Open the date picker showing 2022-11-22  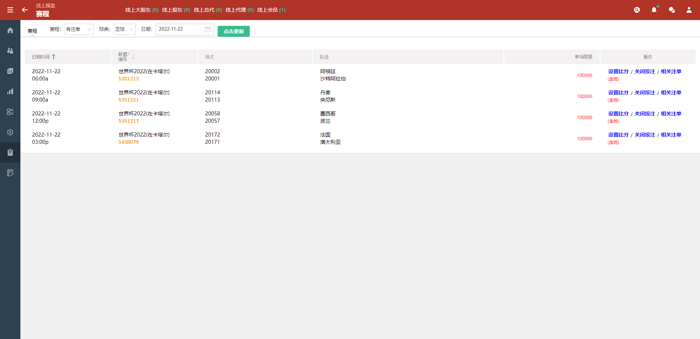184,29
